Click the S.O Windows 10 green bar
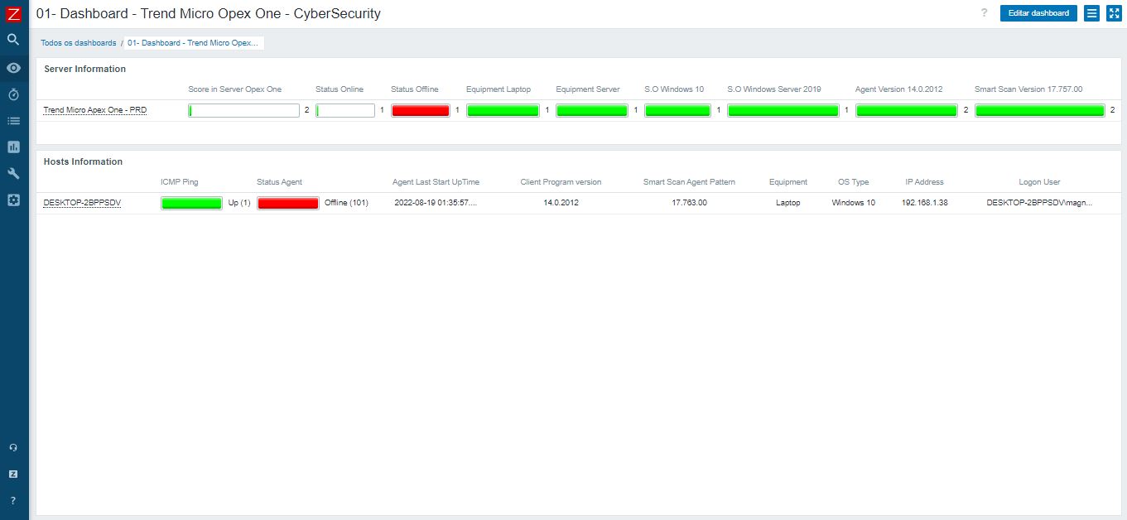Viewport: 1127px width, 520px height. point(677,110)
